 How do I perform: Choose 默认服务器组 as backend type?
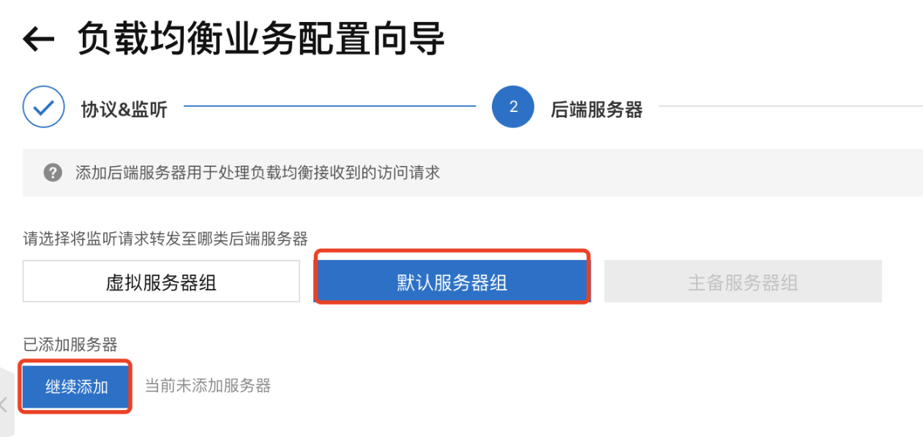point(451,280)
